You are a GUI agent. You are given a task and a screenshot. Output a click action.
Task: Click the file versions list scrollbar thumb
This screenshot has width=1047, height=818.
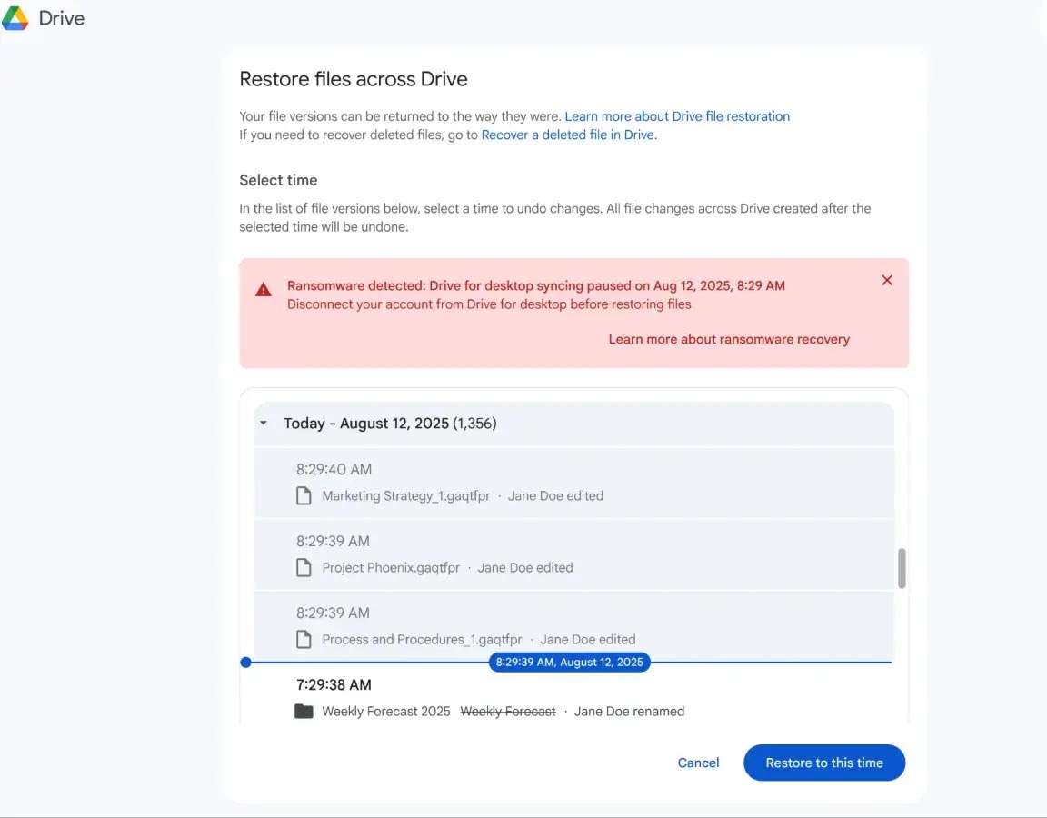(x=902, y=568)
